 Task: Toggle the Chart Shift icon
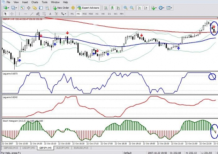(x=146, y=8)
